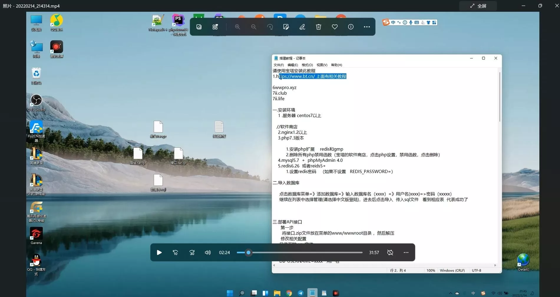
Task: Open the 文件(F) menu in Notepad
Action: pos(278,65)
